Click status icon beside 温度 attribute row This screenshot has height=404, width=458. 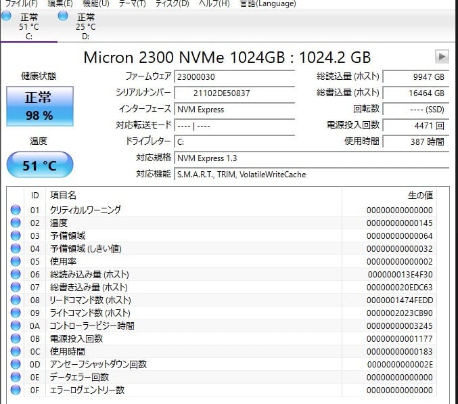click(x=16, y=223)
